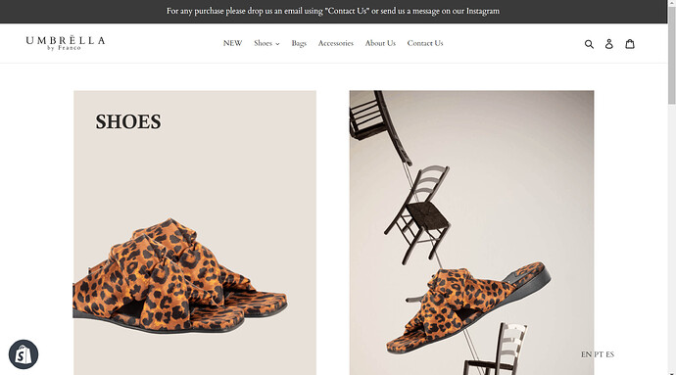Go to the NEW menu item
676x375 pixels.
pyautogui.click(x=232, y=43)
